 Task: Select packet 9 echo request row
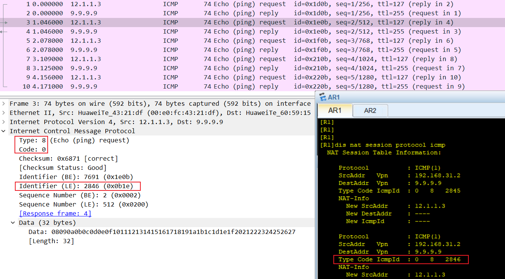tap(252, 77)
